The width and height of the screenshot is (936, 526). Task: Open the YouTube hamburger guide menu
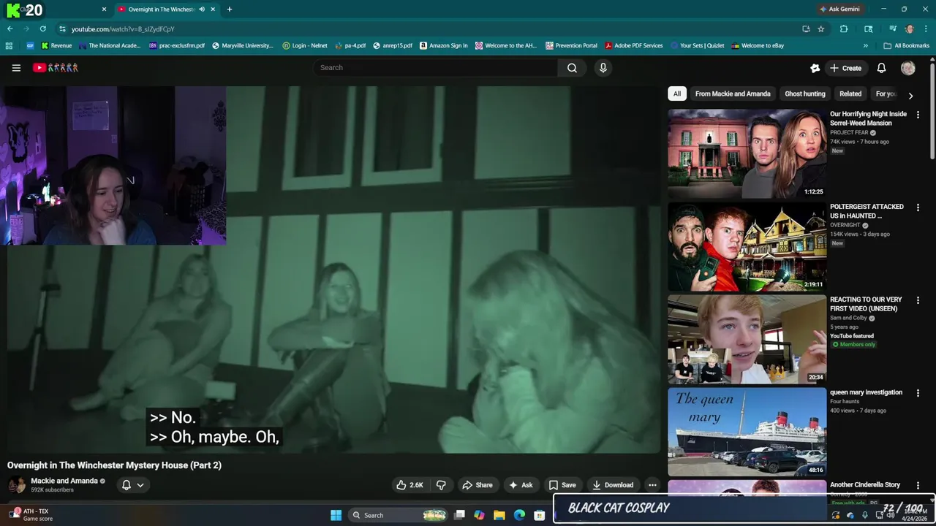tap(16, 68)
